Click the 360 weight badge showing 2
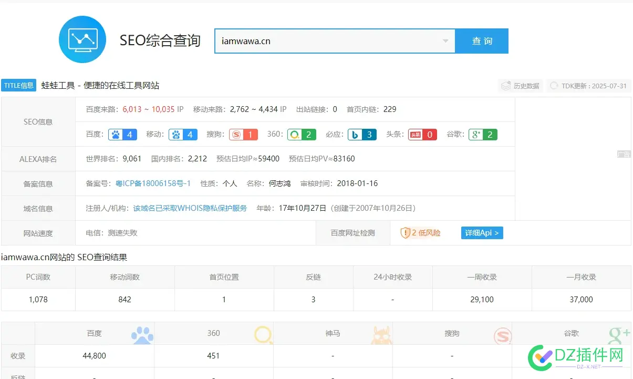The image size is (633, 379). tap(302, 135)
